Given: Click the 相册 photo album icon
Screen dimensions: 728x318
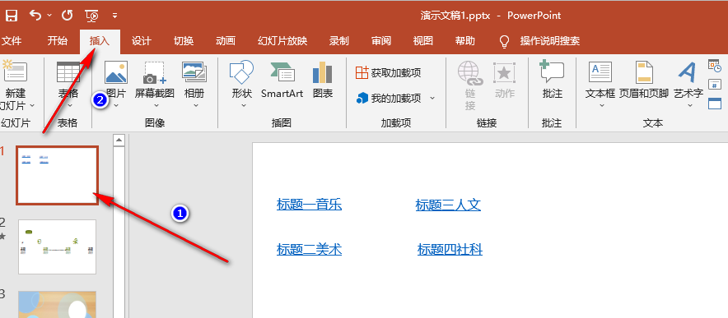Looking at the screenshot, I should point(194,72).
